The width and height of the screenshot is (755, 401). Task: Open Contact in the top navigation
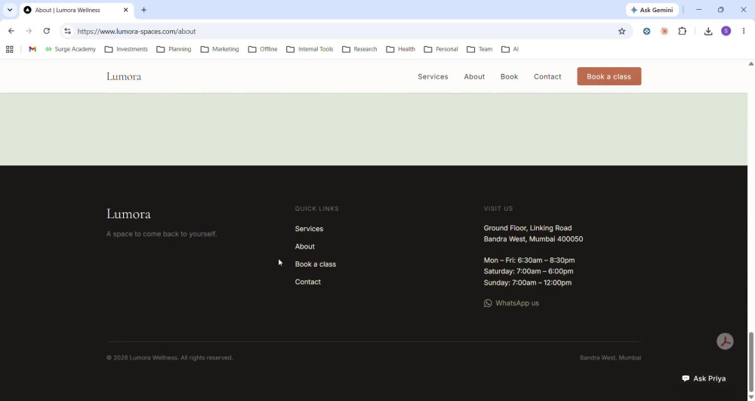(x=547, y=76)
